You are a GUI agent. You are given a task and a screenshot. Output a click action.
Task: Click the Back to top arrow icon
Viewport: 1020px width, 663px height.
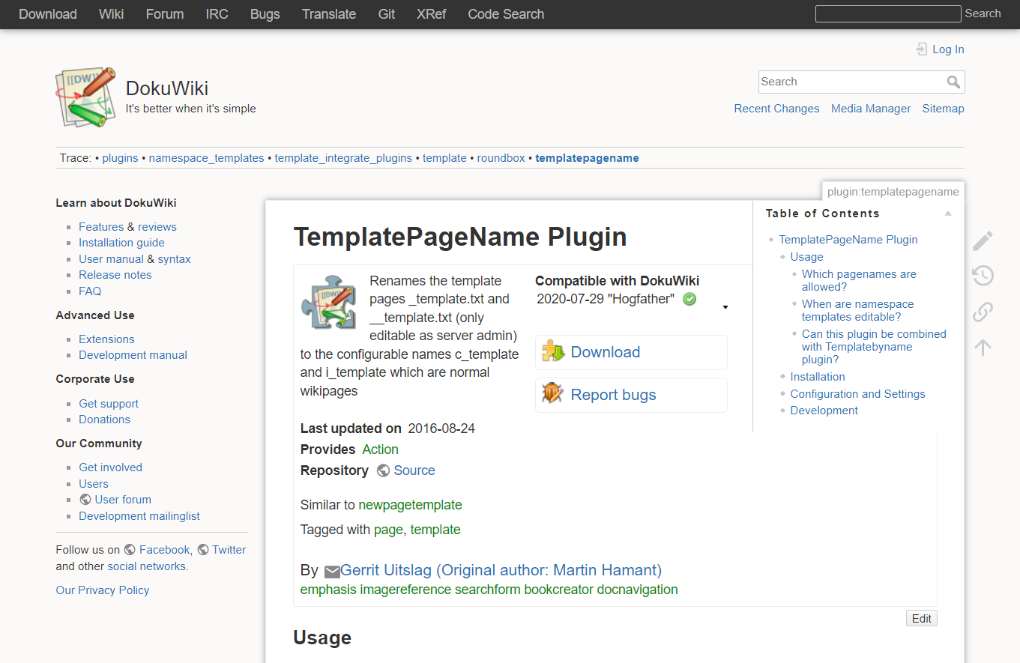coord(983,347)
